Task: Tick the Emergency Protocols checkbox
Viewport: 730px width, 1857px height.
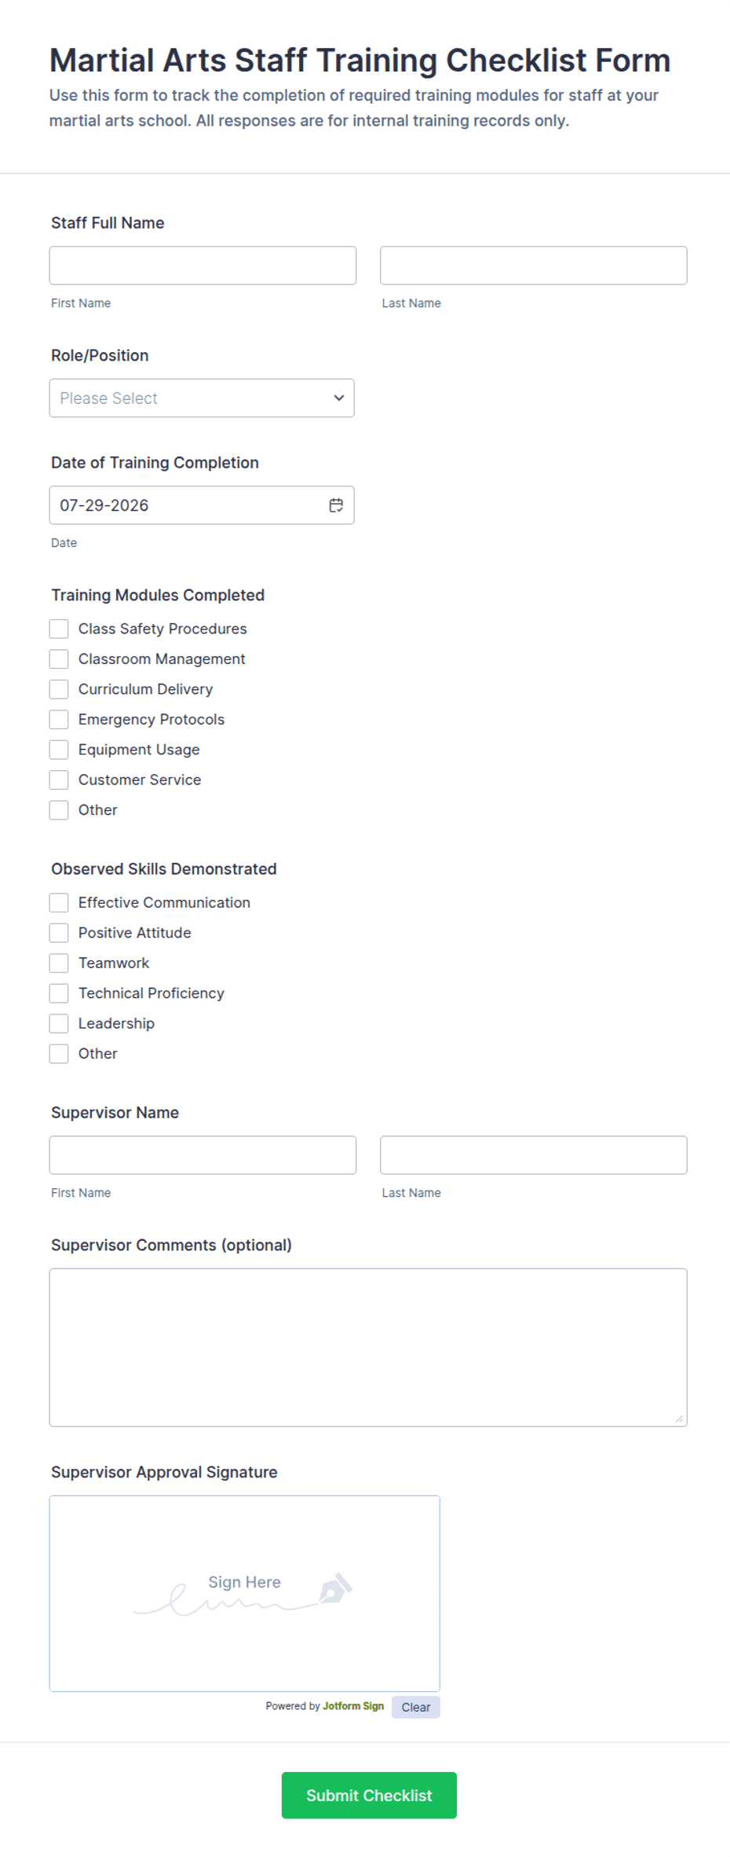Action: [59, 719]
